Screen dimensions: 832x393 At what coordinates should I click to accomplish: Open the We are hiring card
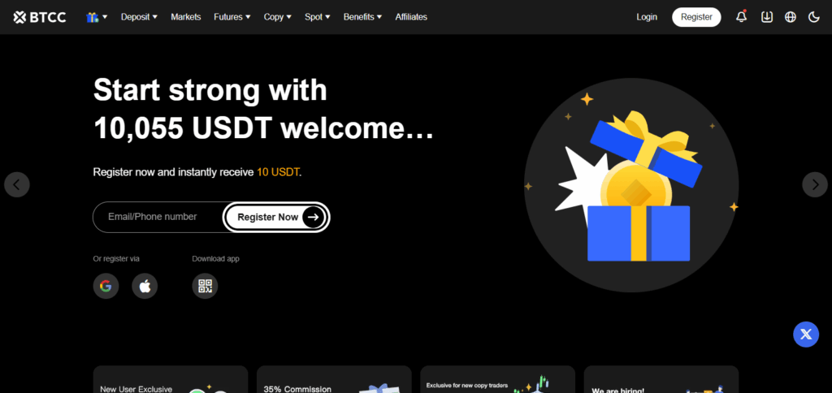[x=661, y=380]
